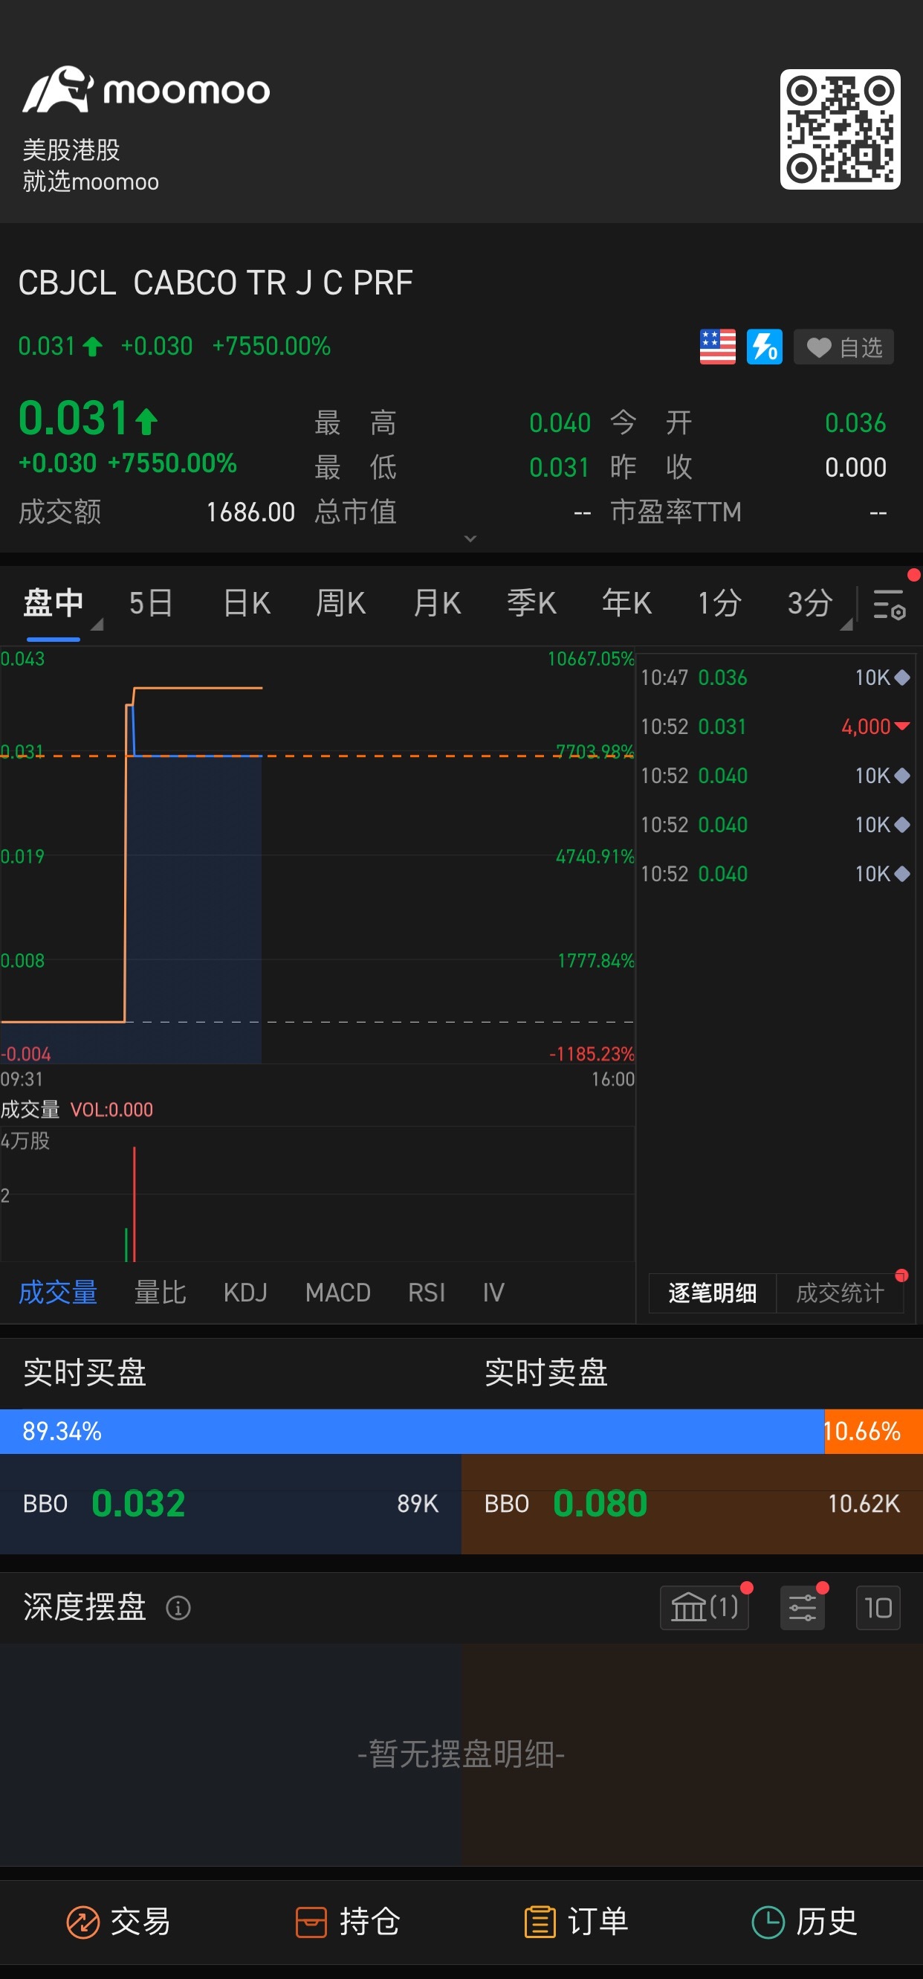Open 深度摆盘 info icon

[178, 1608]
